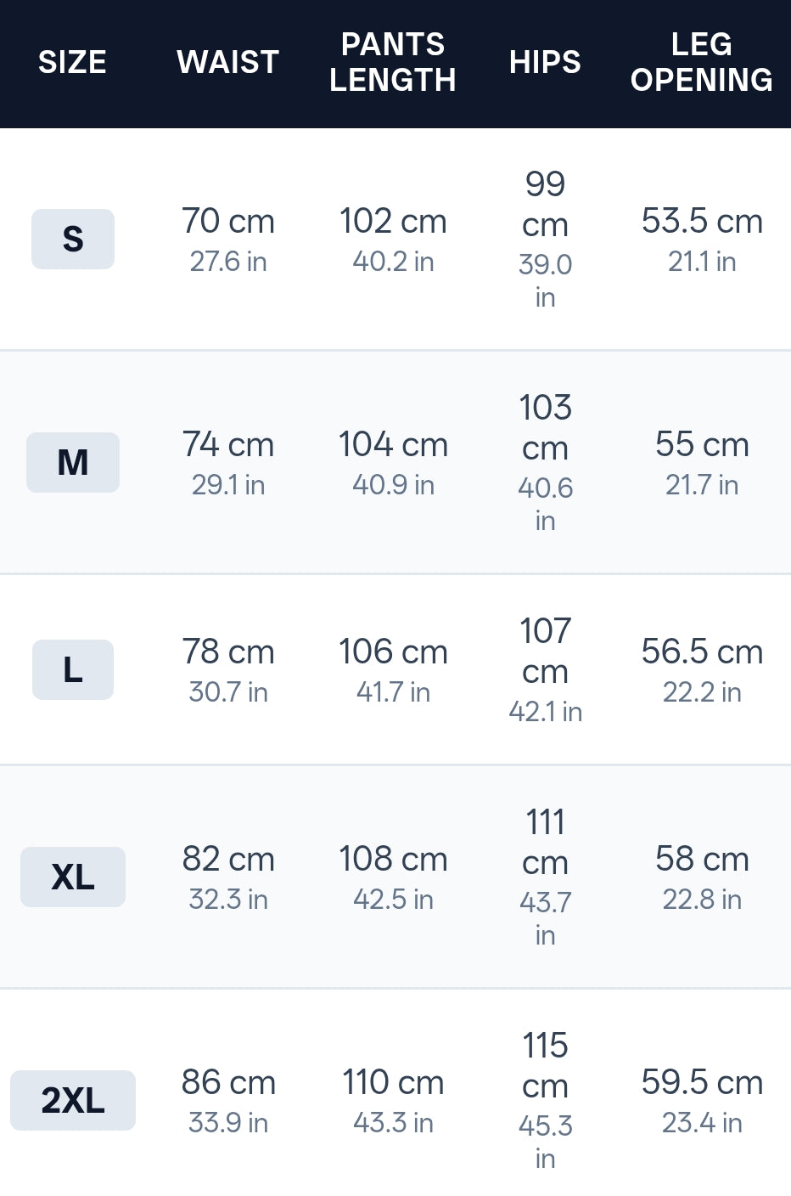This screenshot has height=1196, width=791.
Task: Click the PANTS LENGTH column header
Action: tap(393, 62)
